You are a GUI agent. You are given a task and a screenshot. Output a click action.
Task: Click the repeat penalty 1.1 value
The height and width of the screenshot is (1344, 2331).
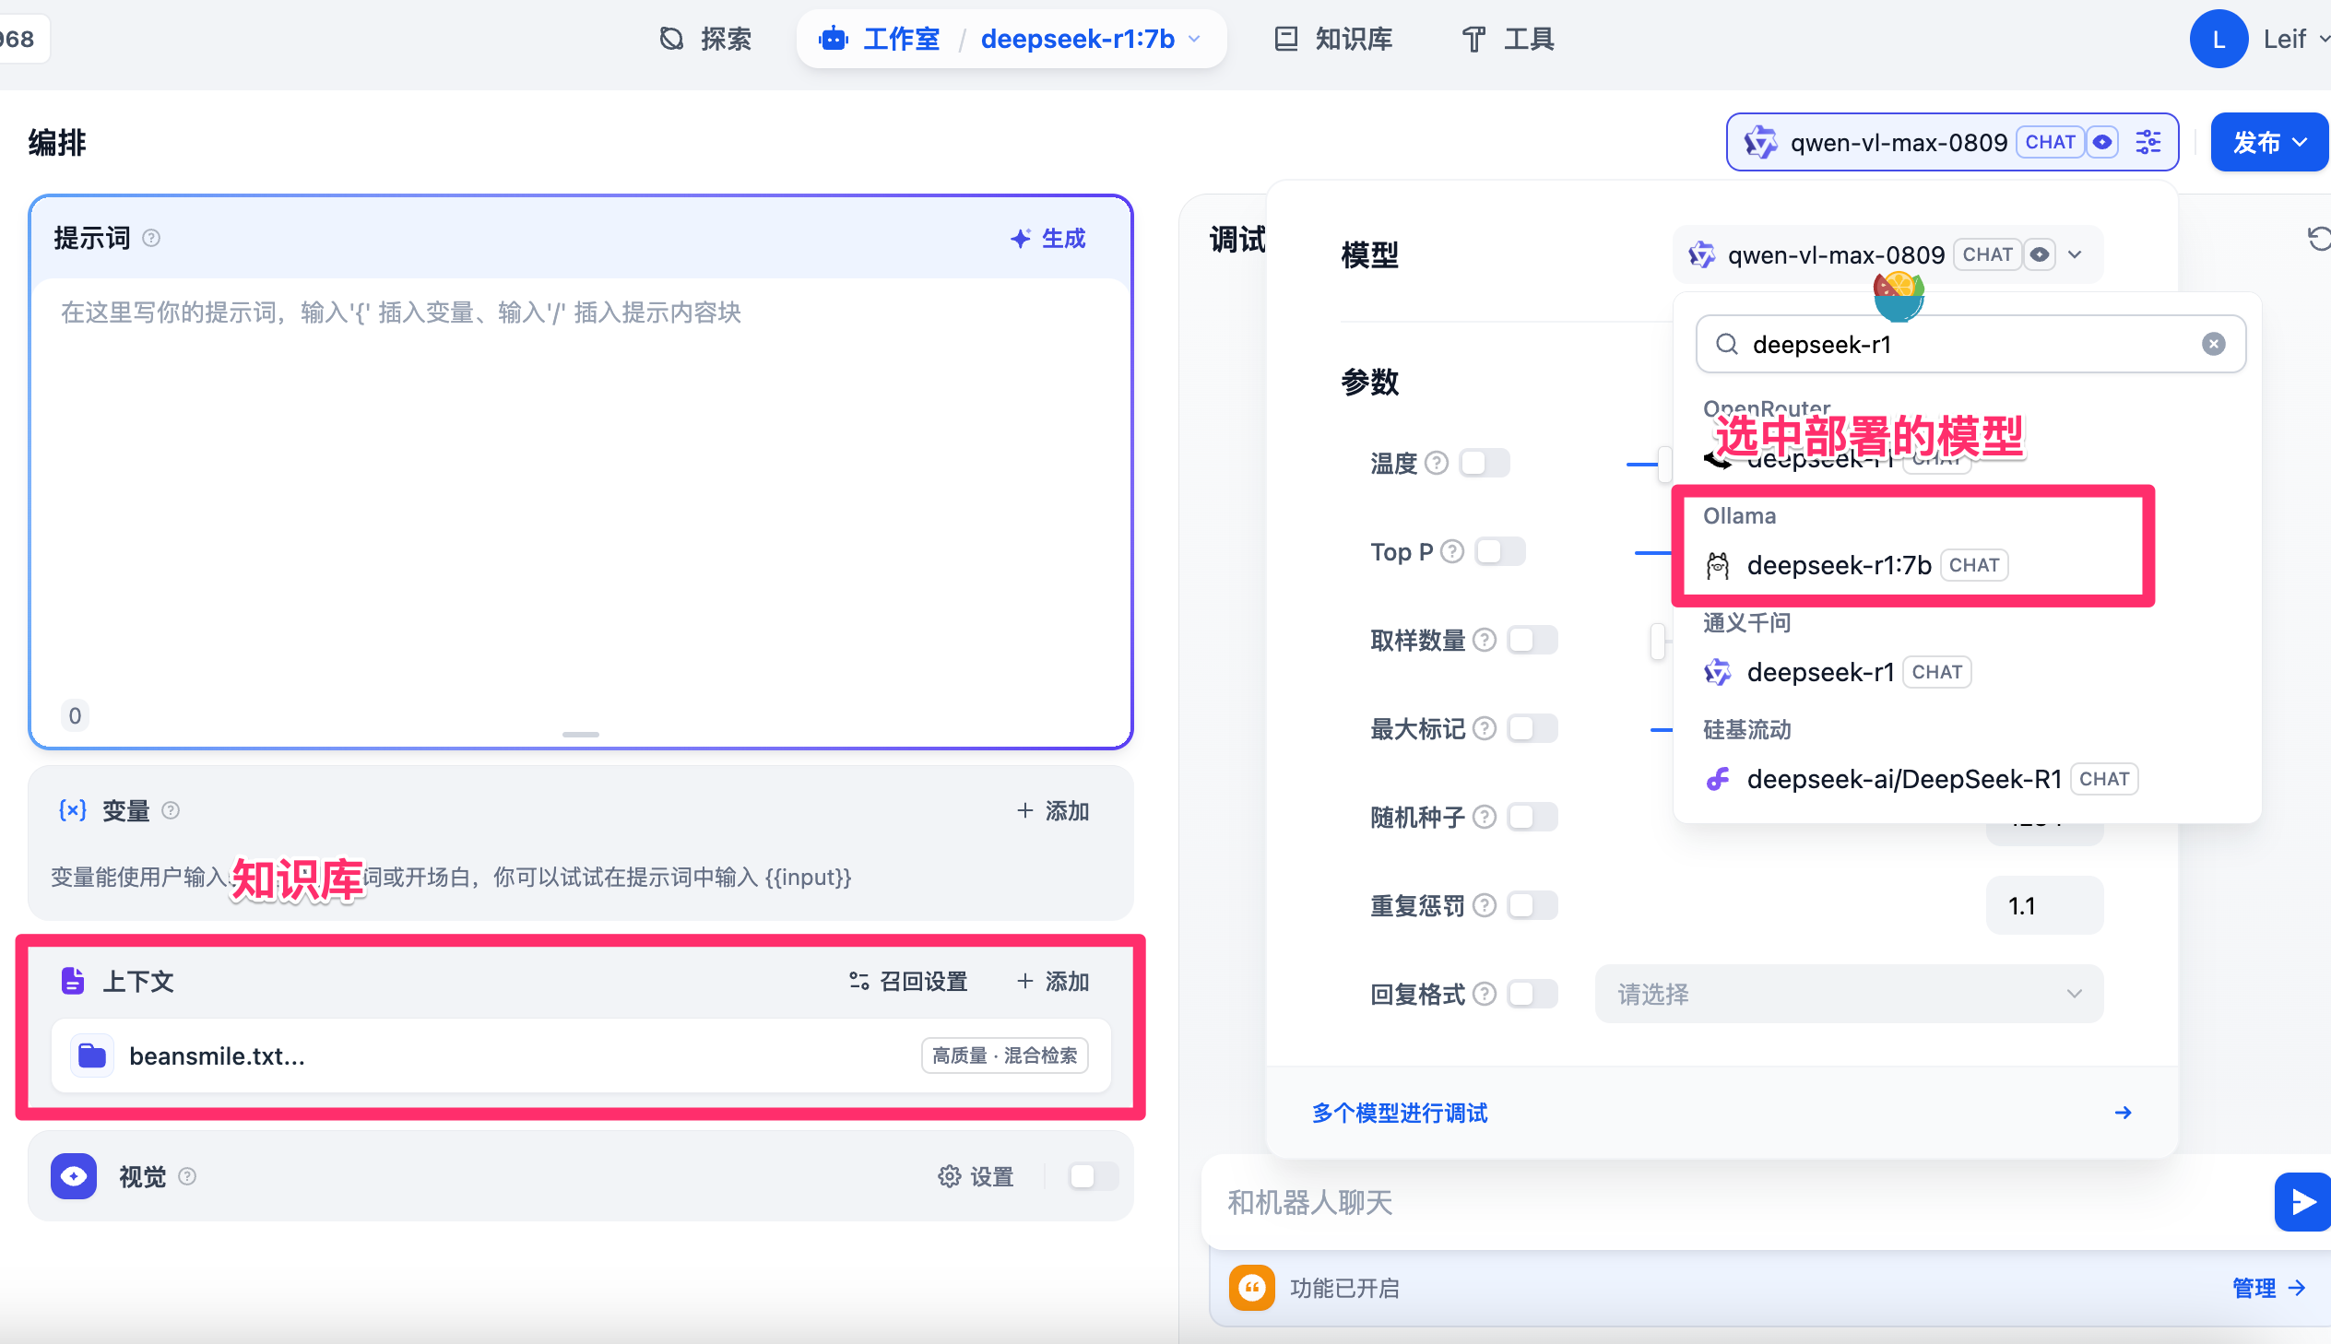(2045, 905)
